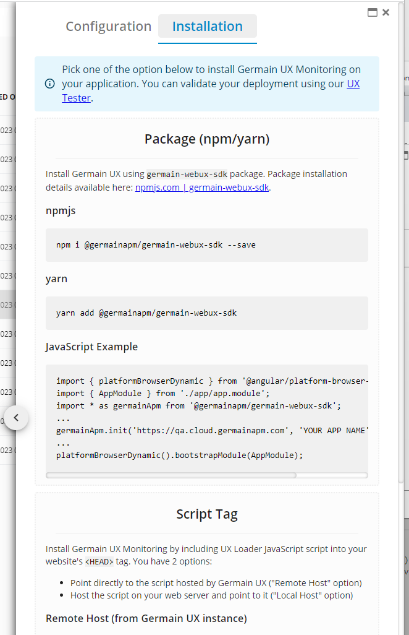Click the JavaScript Example subheading
The width and height of the screenshot is (409, 635).
(91, 347)
